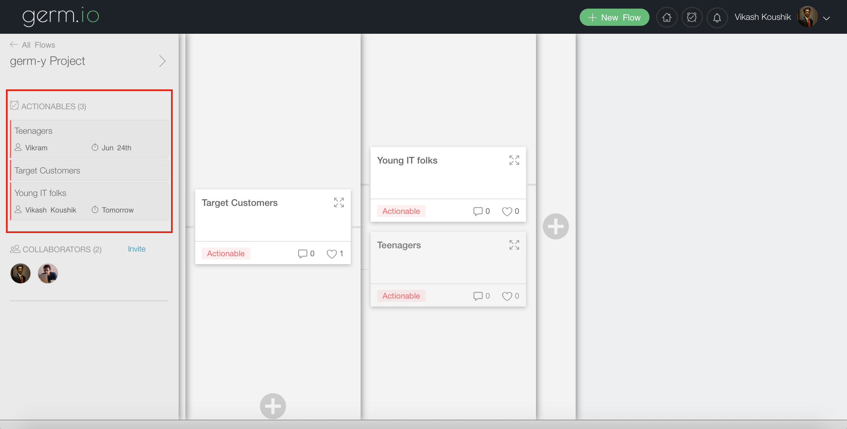Screen dimensions: 847x429
Task: Open the home icon in header
Action: 667,18
